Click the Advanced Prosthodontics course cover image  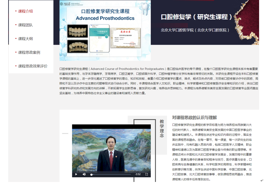[x=105, y=30]
